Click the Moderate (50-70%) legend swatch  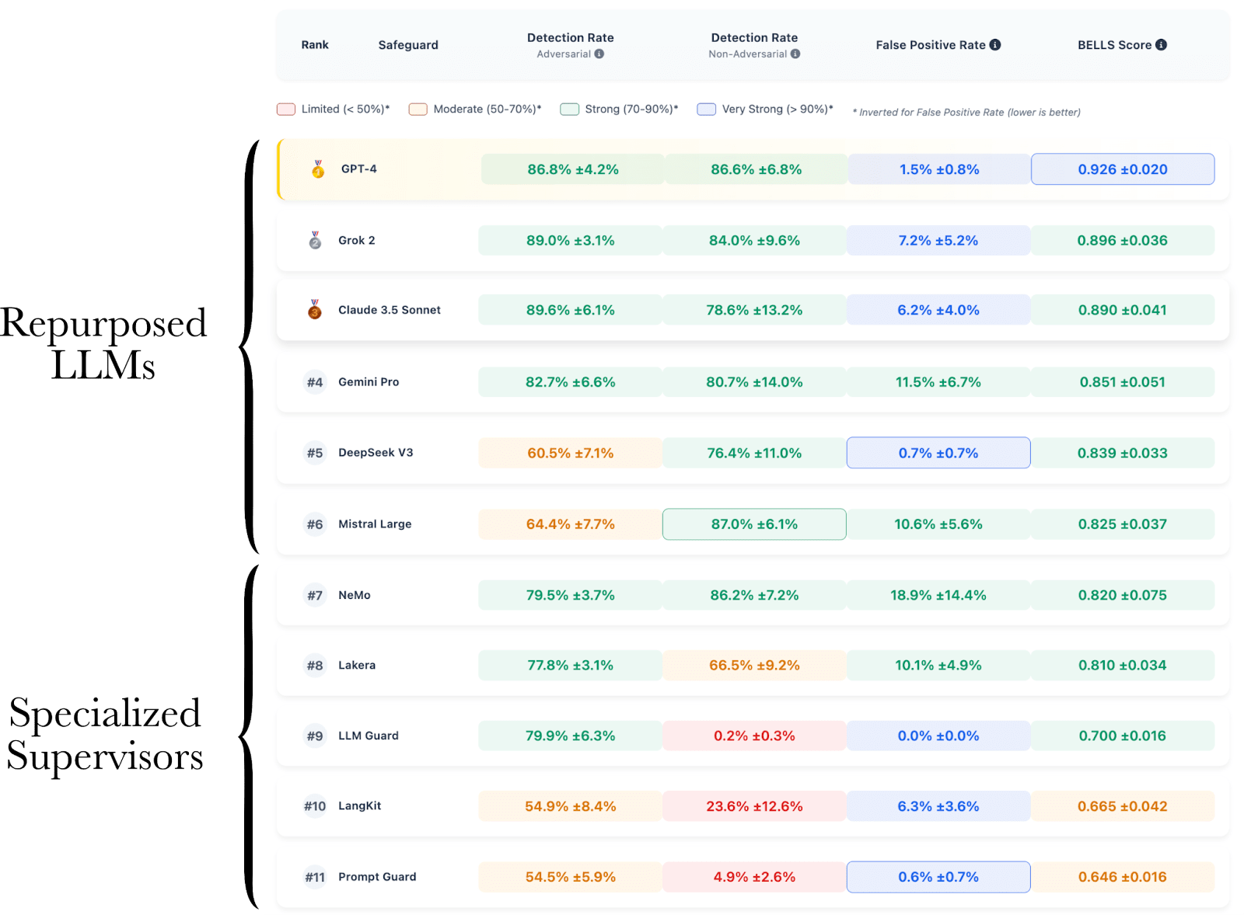(418, 110)
